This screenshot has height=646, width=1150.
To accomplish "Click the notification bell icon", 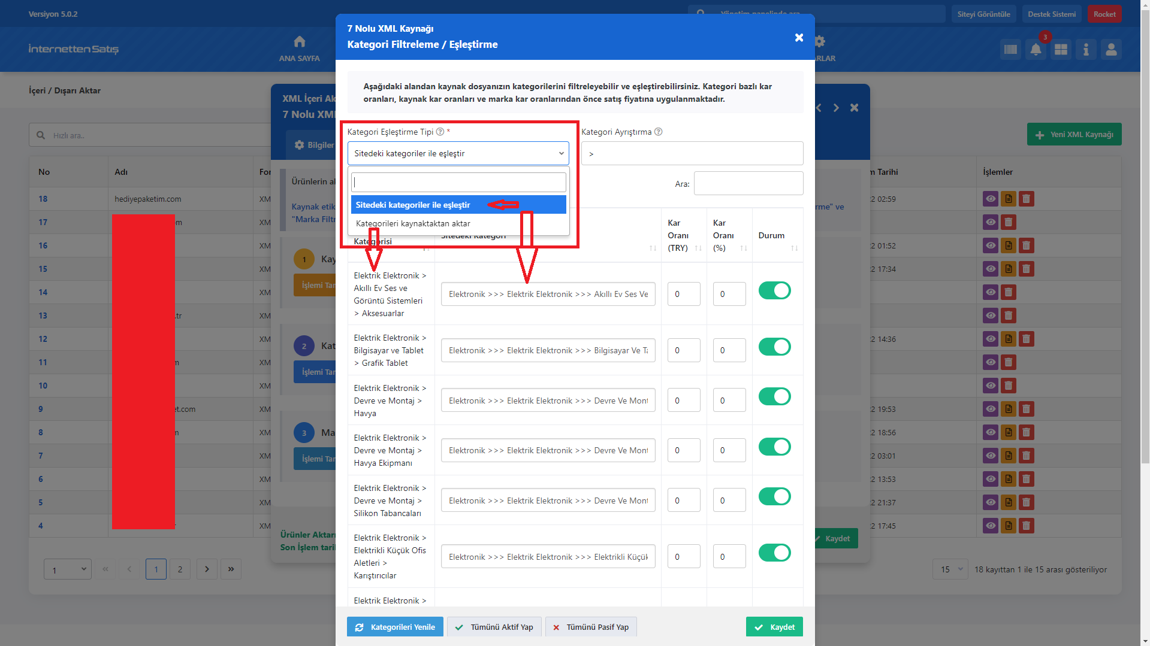I will click(1036, 50).
